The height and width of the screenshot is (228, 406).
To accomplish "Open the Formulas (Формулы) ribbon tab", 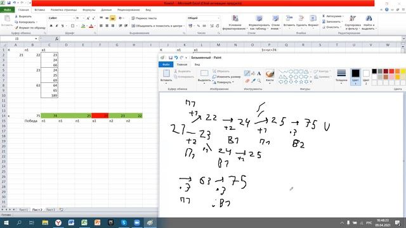I will pos(89,10).
